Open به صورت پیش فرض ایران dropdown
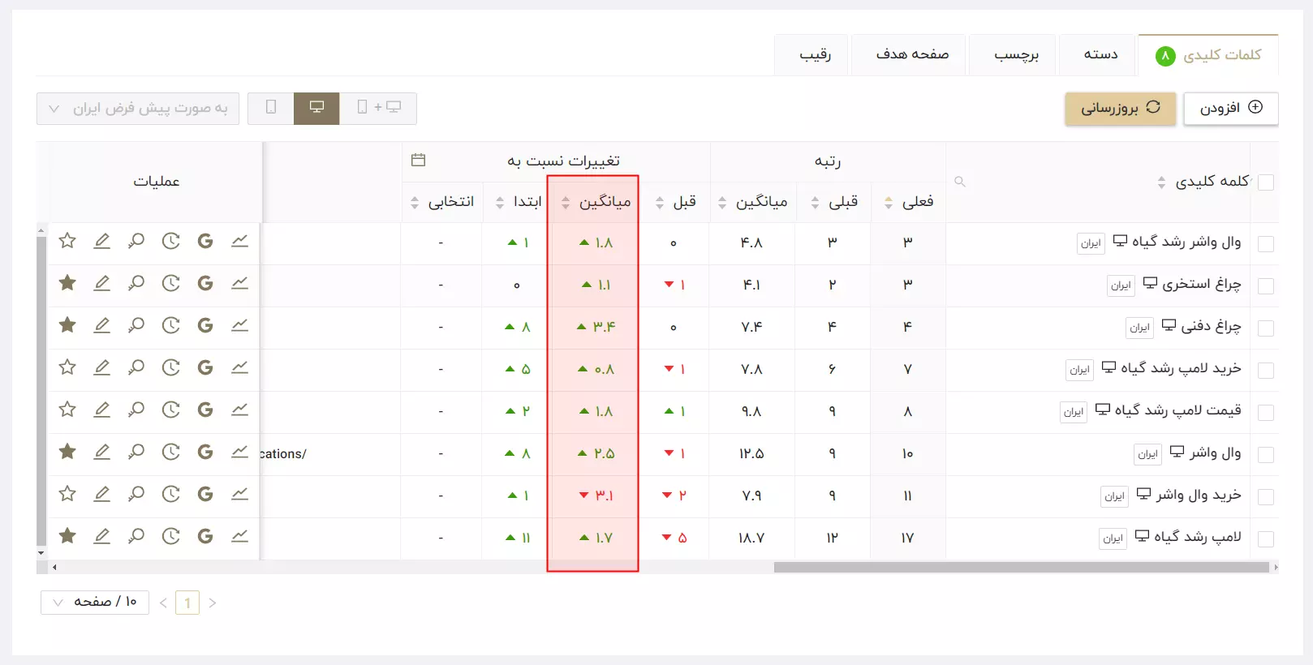The width and height of the screenshot is (1313, 665). click(x=138, y=108)
